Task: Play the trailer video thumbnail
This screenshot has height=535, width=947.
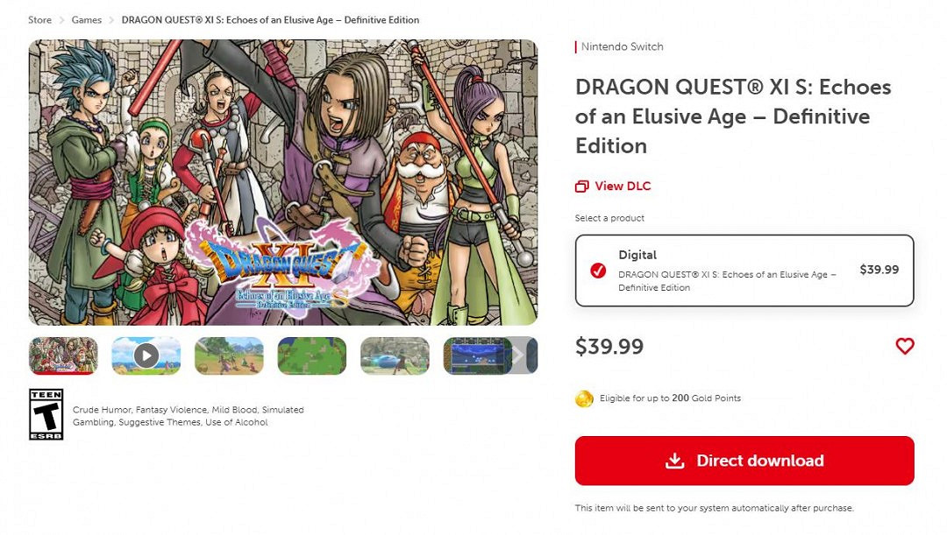Action: click(146, 355)
